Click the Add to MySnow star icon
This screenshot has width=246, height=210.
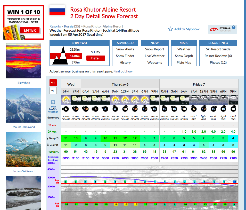(x=170, y=29)
